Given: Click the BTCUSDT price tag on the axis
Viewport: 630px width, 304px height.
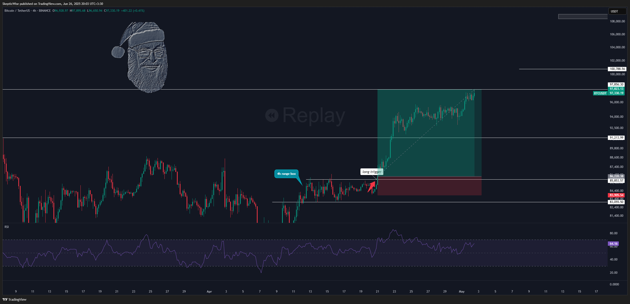Looking at the screenshot, I should (x=600, y=93).
